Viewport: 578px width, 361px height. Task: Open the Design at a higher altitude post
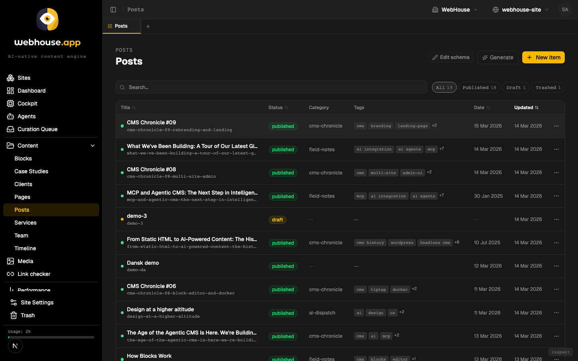[x=160, y=309]
